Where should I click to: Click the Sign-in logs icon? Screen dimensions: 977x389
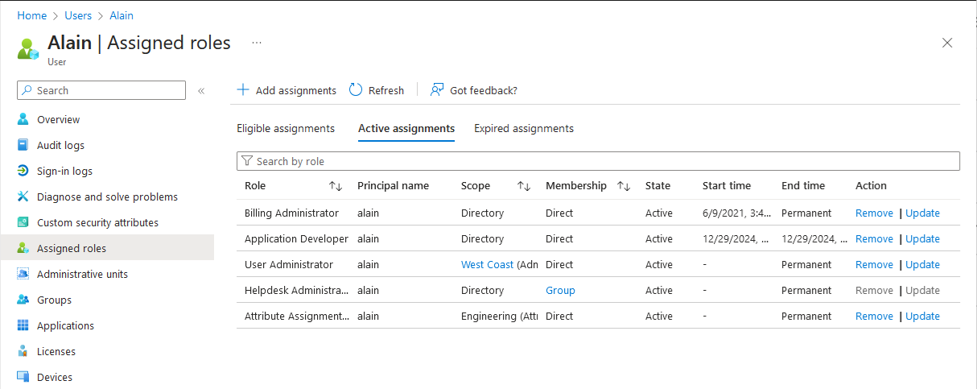pos(23,171)
